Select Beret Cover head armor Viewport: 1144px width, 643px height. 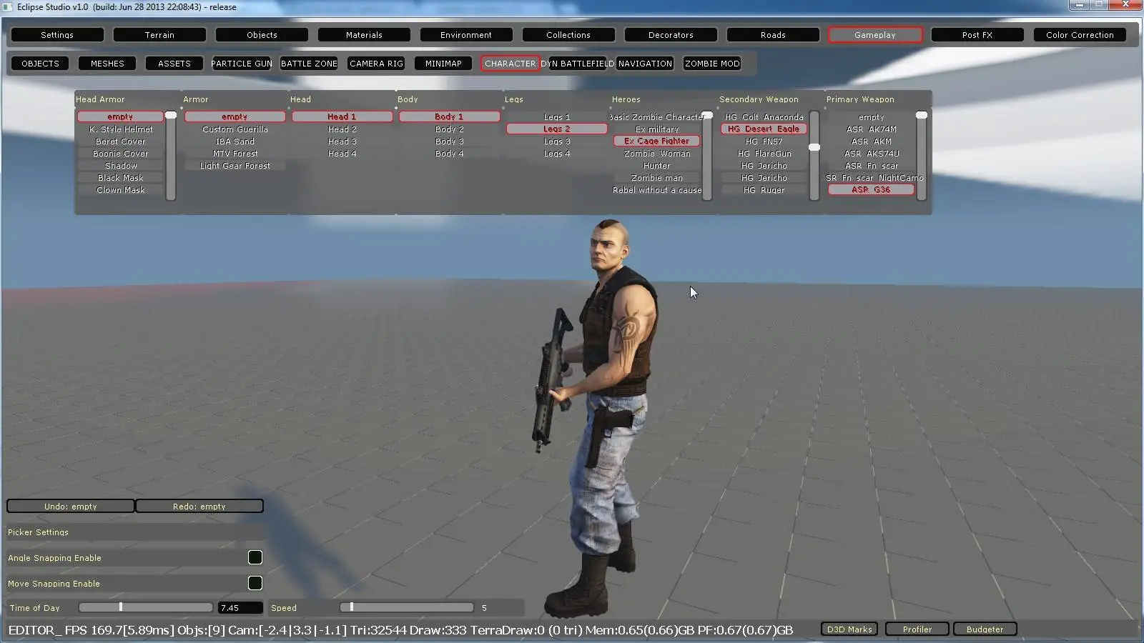[x=121, y=141]
